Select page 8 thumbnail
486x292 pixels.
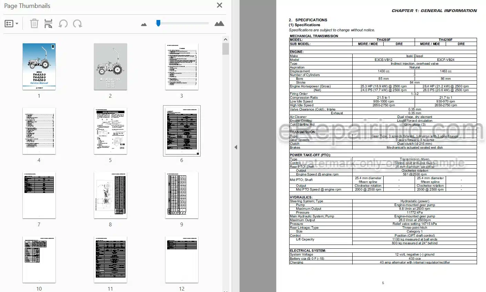tap(110, 195)
